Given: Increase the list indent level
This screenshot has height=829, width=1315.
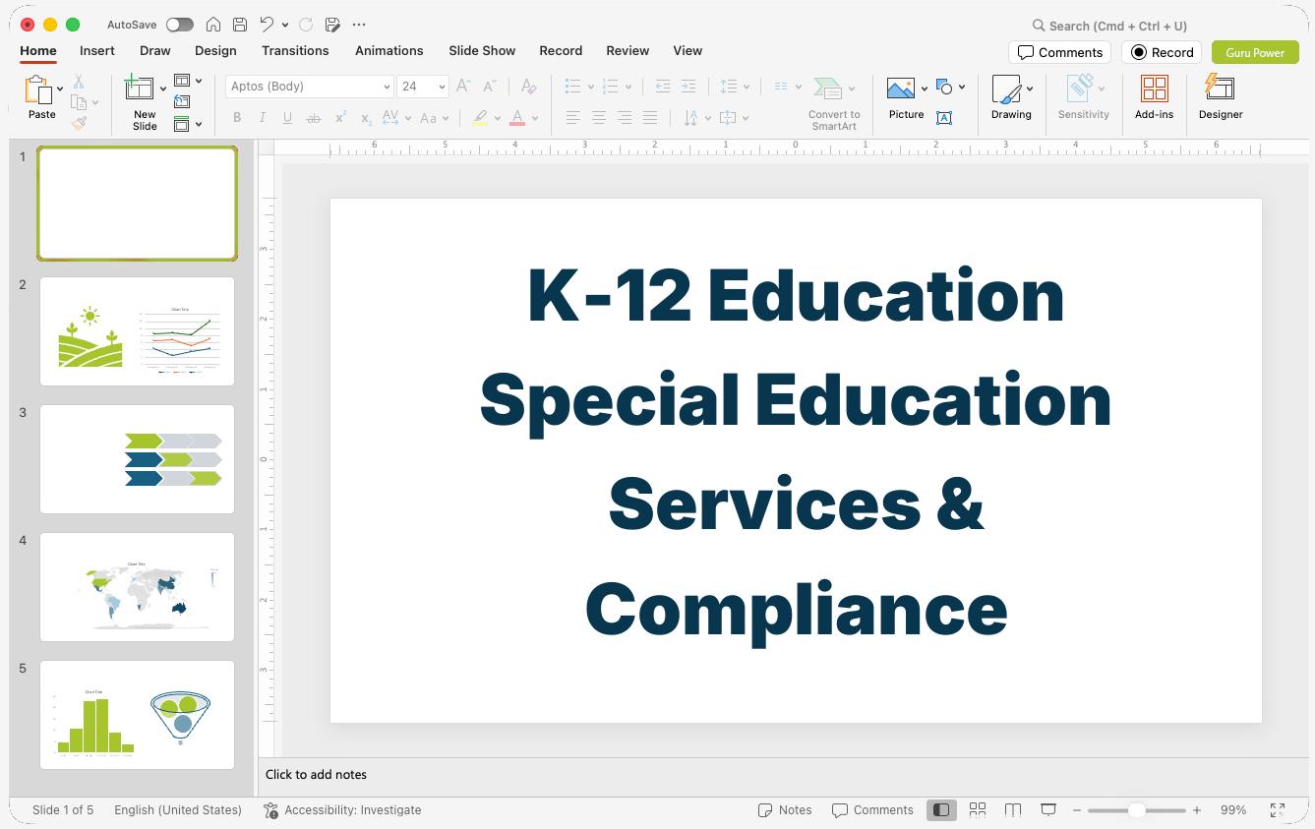Looking at the screenshot, I should click(688, 87).
